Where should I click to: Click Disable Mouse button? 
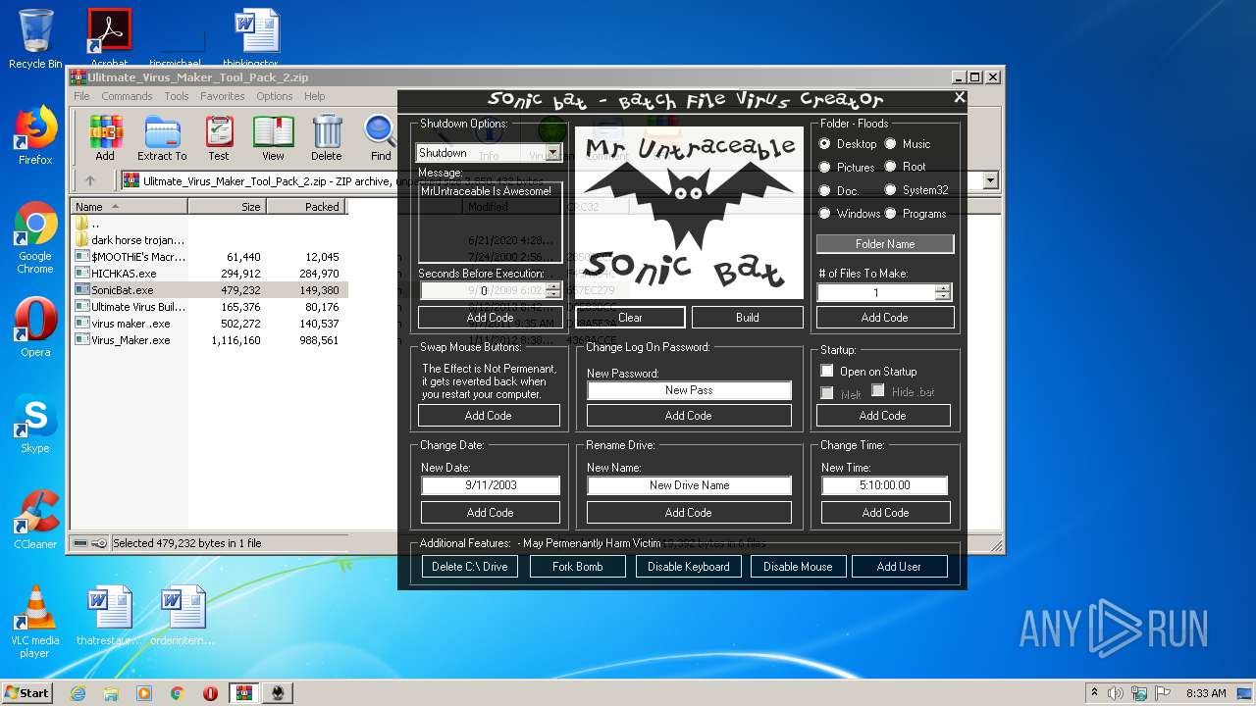pyautogui.click(x=798, y=566)
